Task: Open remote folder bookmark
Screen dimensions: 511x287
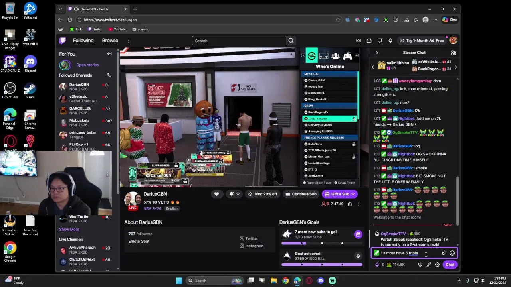Action: 141,29
